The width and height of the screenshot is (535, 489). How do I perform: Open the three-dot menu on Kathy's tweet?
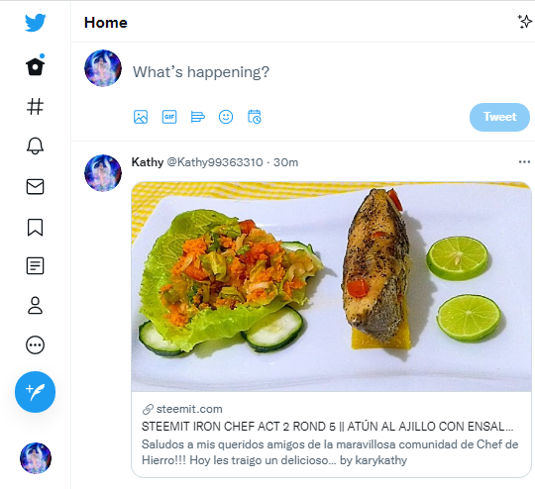point(524,161)
